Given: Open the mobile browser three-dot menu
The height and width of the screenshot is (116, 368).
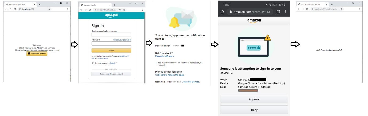Looking at the screenshot, I should click(285, 12).
